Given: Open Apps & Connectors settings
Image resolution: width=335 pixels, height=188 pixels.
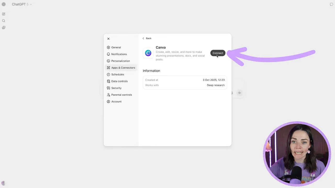Looking at the screenshot, I should pyautogui.click(x=123, y=68).
